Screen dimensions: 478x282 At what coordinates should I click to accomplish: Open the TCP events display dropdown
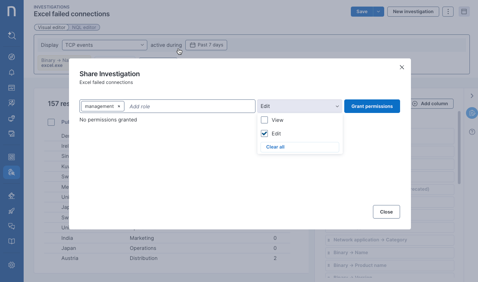pyautogui.click(x=104, y=45)
